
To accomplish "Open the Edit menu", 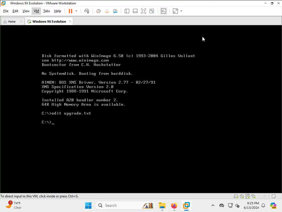I will tap(15, 11).
